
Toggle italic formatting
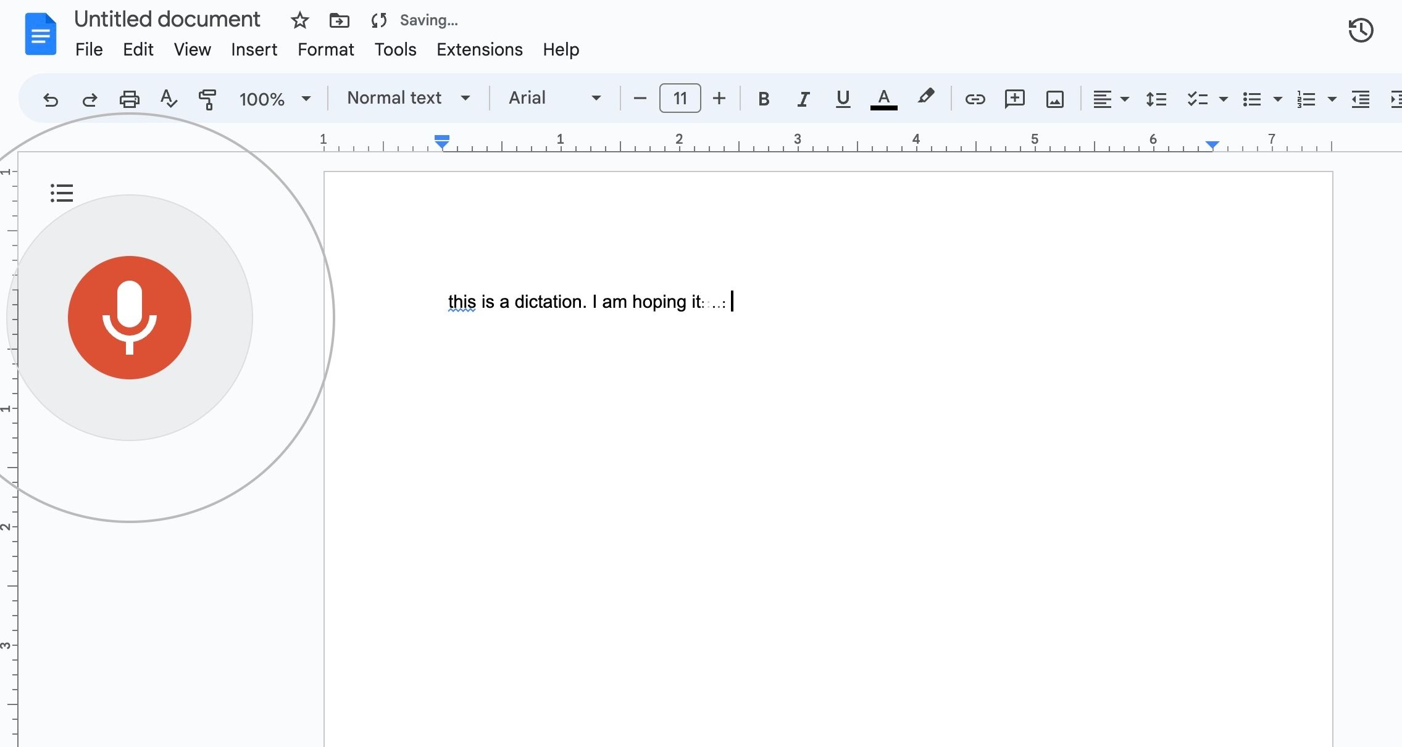pos(803,99)
